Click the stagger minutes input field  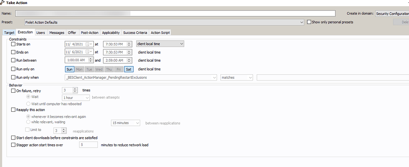point(88,145)
